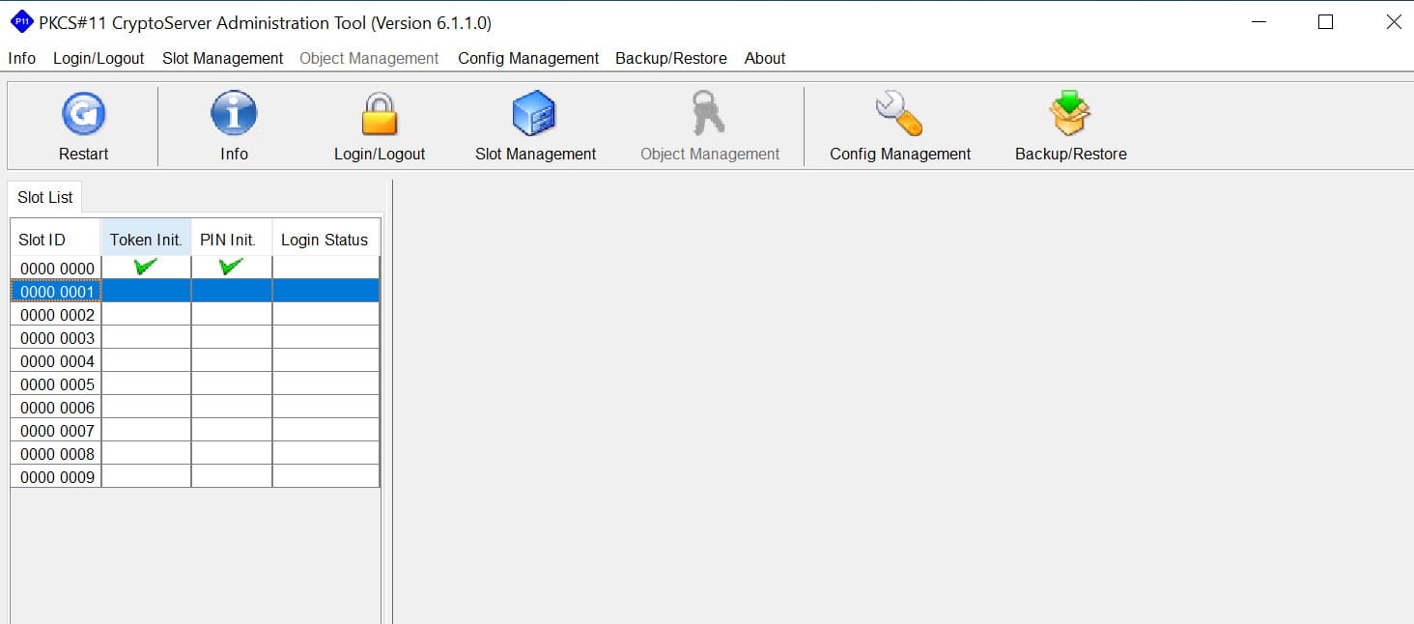
Task: Sort by Slot ID column header
Action: (x=55, y=240)
